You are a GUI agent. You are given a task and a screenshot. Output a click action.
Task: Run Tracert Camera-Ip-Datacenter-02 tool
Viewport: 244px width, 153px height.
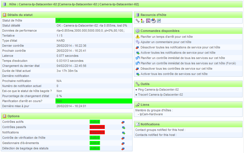tap(161, 95)
